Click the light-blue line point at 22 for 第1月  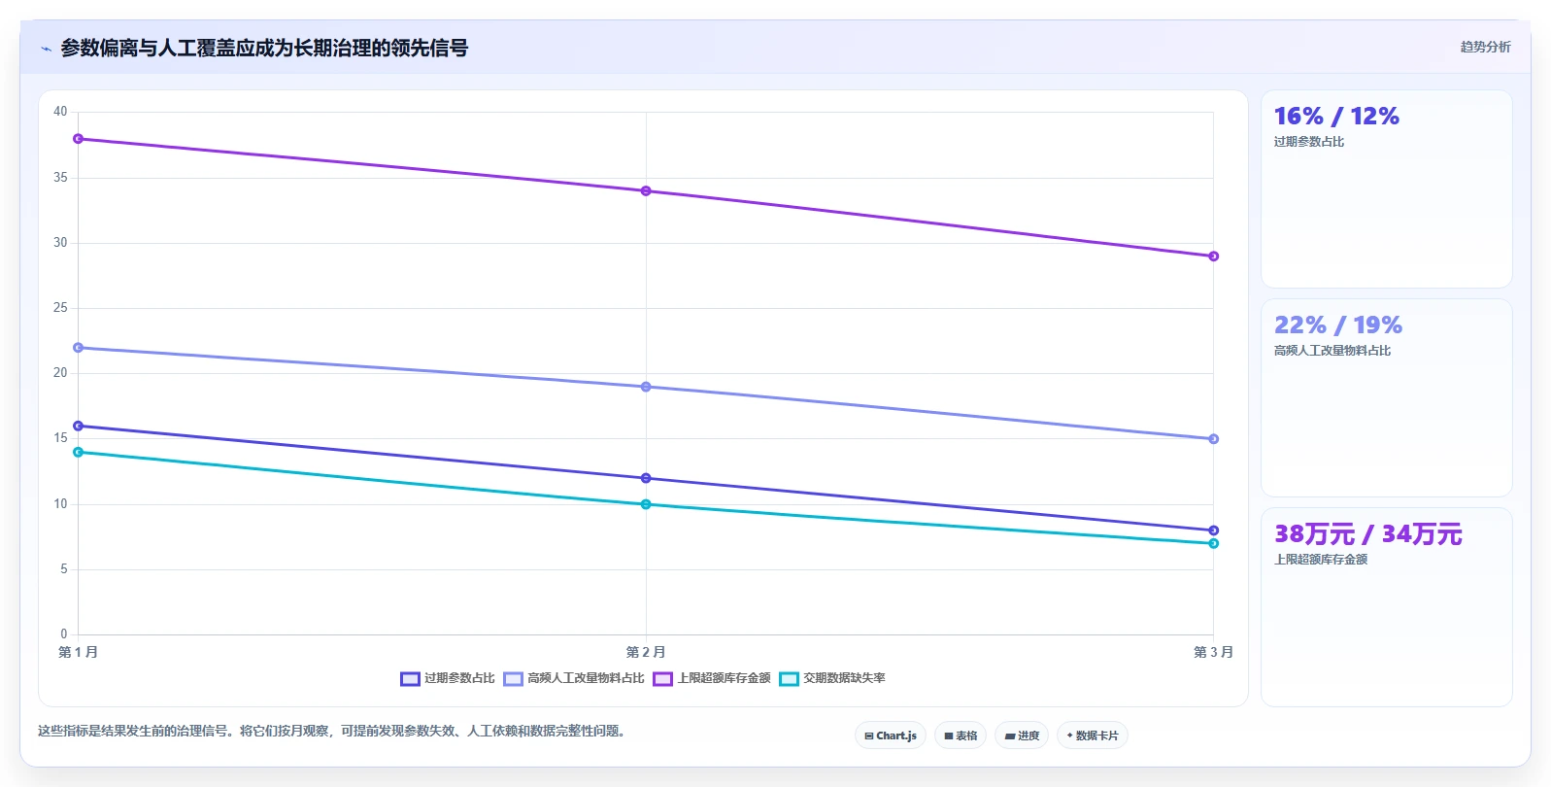pyautogui.click(x=79, y=348)
